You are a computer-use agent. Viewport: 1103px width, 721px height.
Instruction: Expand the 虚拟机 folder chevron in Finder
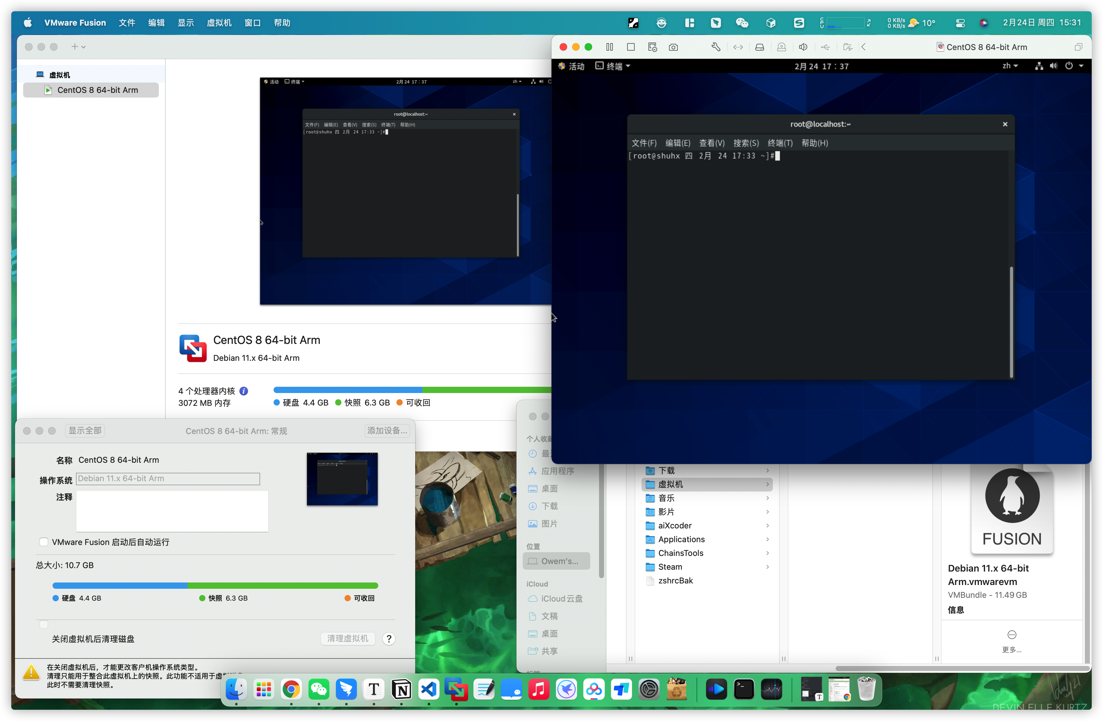(x=768, y=484)
